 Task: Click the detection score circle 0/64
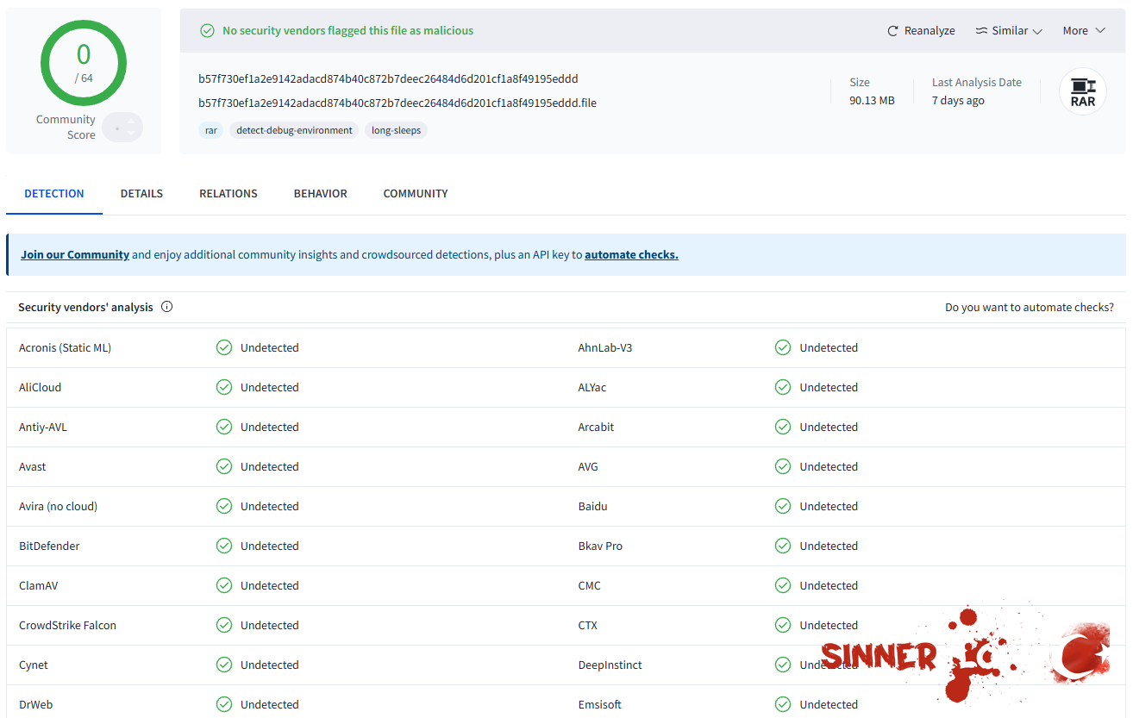click(x=84, y=63)
